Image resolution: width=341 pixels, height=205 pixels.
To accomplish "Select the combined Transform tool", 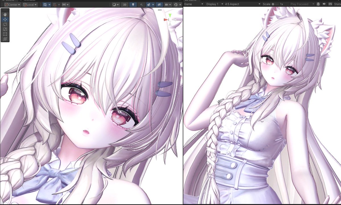I will 5,39.
